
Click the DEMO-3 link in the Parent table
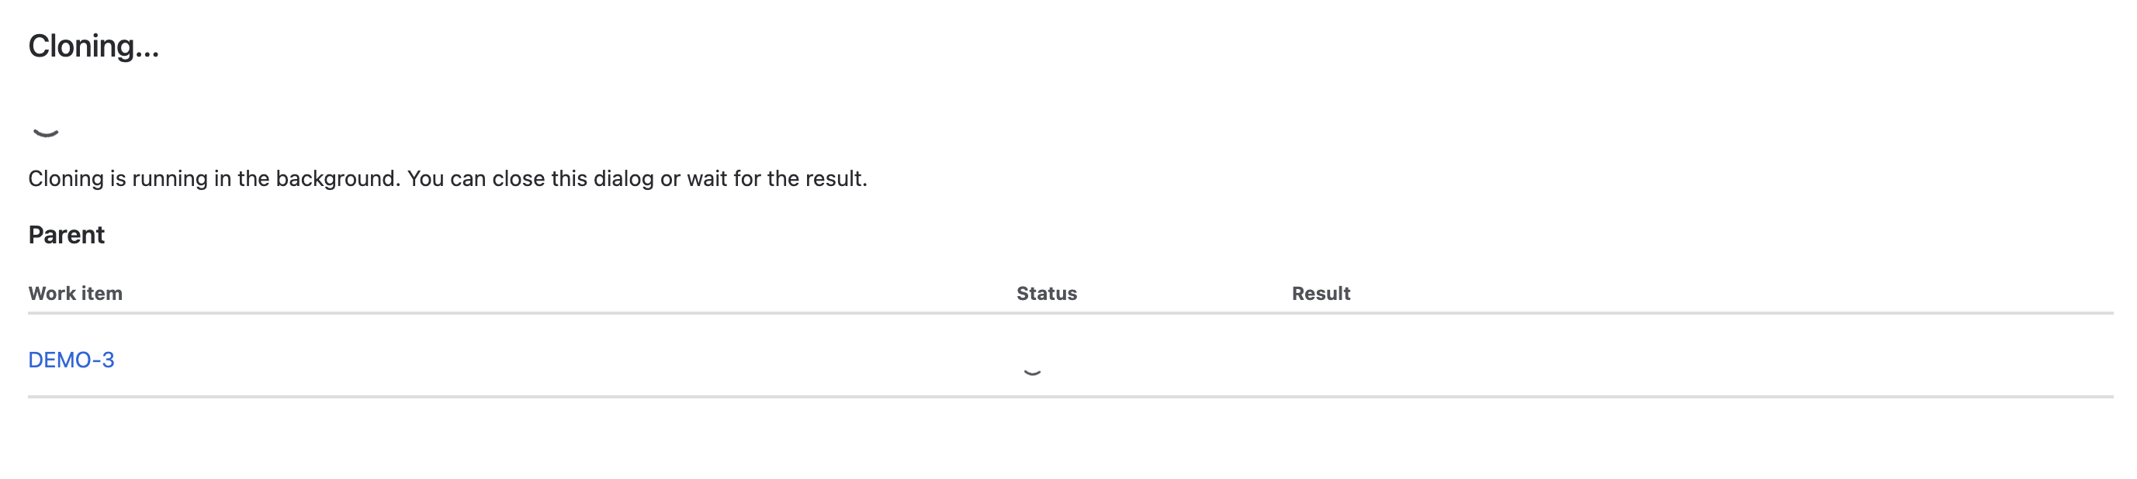coord(73,360)
